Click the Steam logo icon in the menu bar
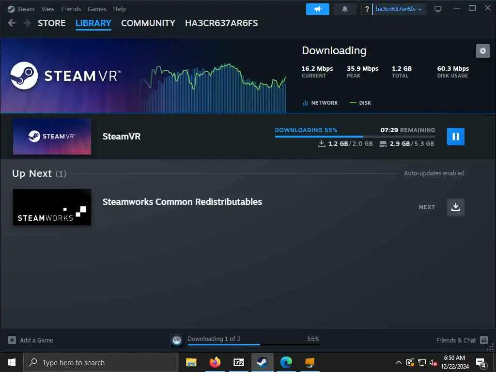The height and width of the screenshot is (372, 496). [11, 9]
